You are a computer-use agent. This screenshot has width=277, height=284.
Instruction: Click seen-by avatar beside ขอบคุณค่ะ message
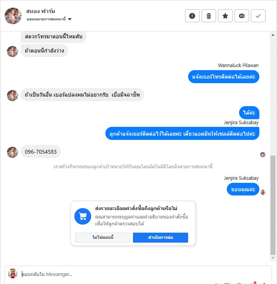(x=263, y=192)
